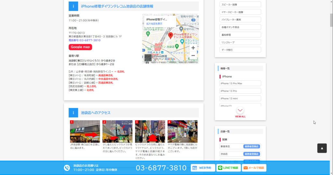Open access step 4 photo of 池袋旗ビル
This screenshot has width=333, height=175.
click(182, 131)
